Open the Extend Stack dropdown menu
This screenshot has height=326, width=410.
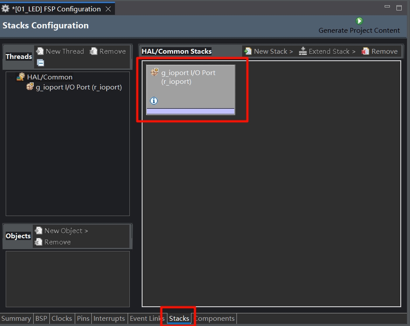pos(327,51)
